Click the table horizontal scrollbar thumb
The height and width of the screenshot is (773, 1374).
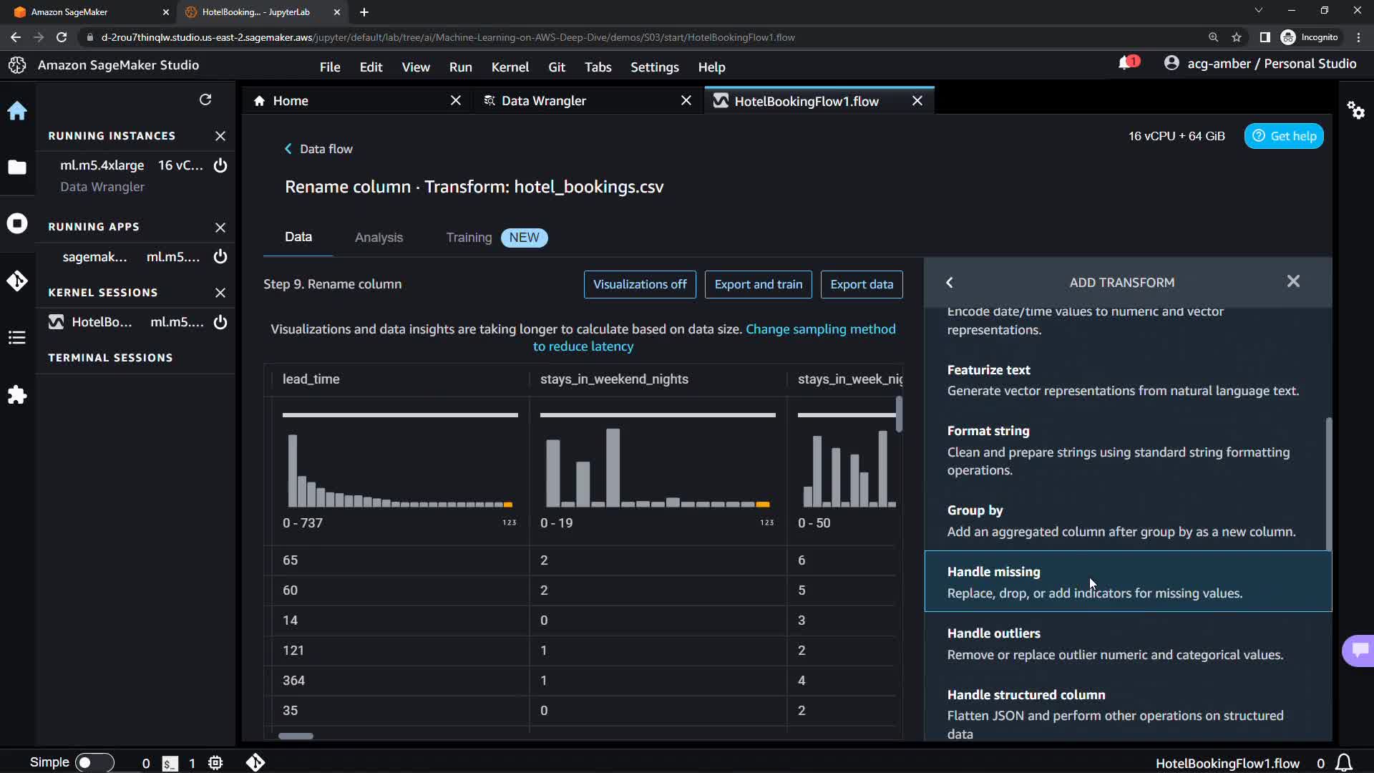[296, 736]
